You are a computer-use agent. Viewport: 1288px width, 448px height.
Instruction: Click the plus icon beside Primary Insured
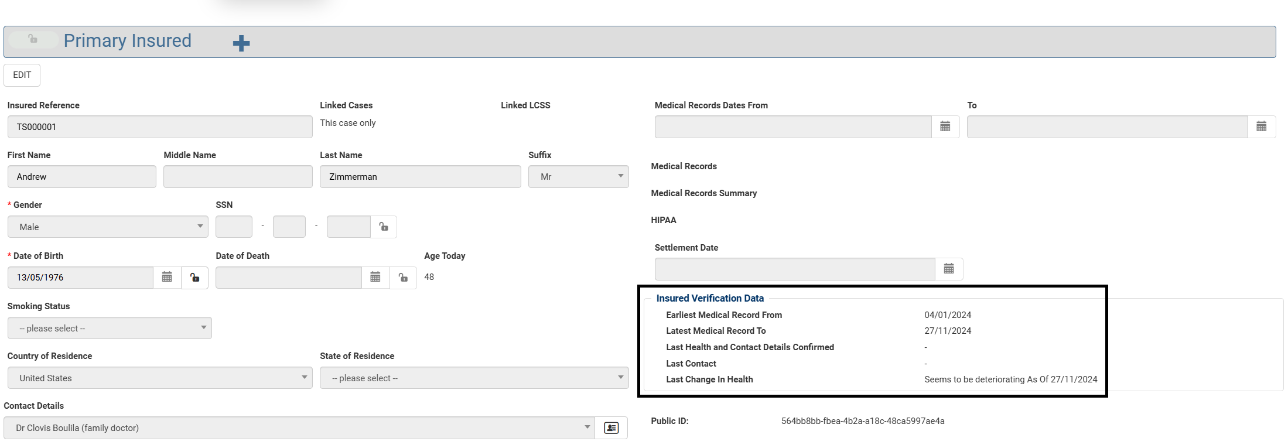tap(241, 43)
